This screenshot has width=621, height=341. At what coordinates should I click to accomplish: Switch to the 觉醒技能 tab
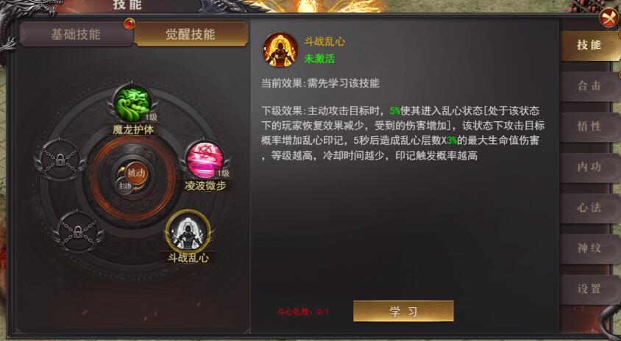[x=191, y=34]
